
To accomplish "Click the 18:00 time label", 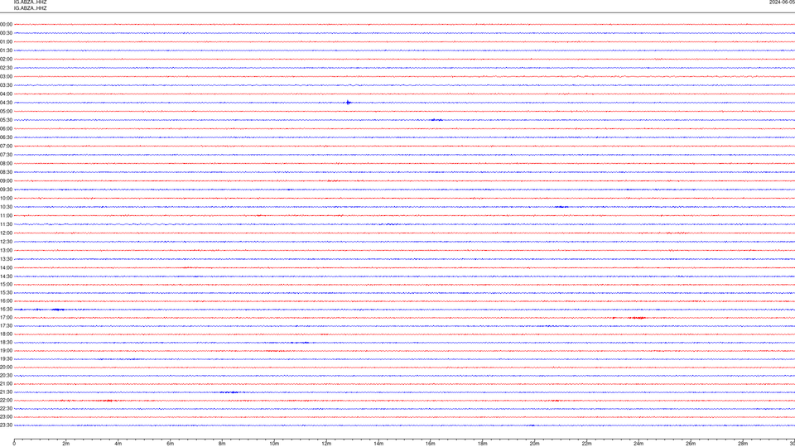I will 6,334.
